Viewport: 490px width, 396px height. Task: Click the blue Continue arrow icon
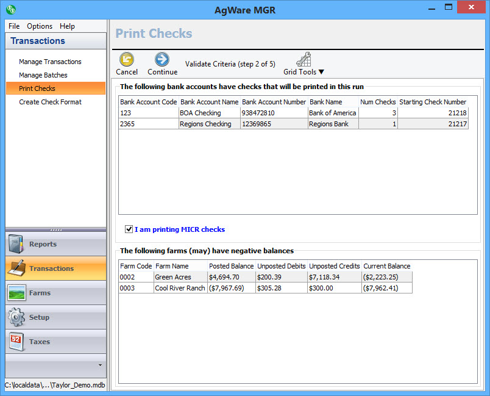[162, 59]
